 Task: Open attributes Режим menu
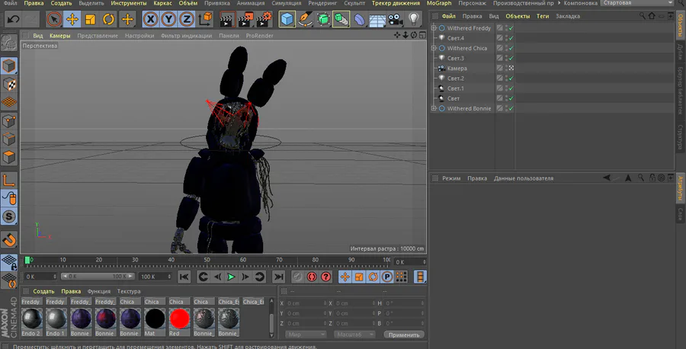click(451, 178)
